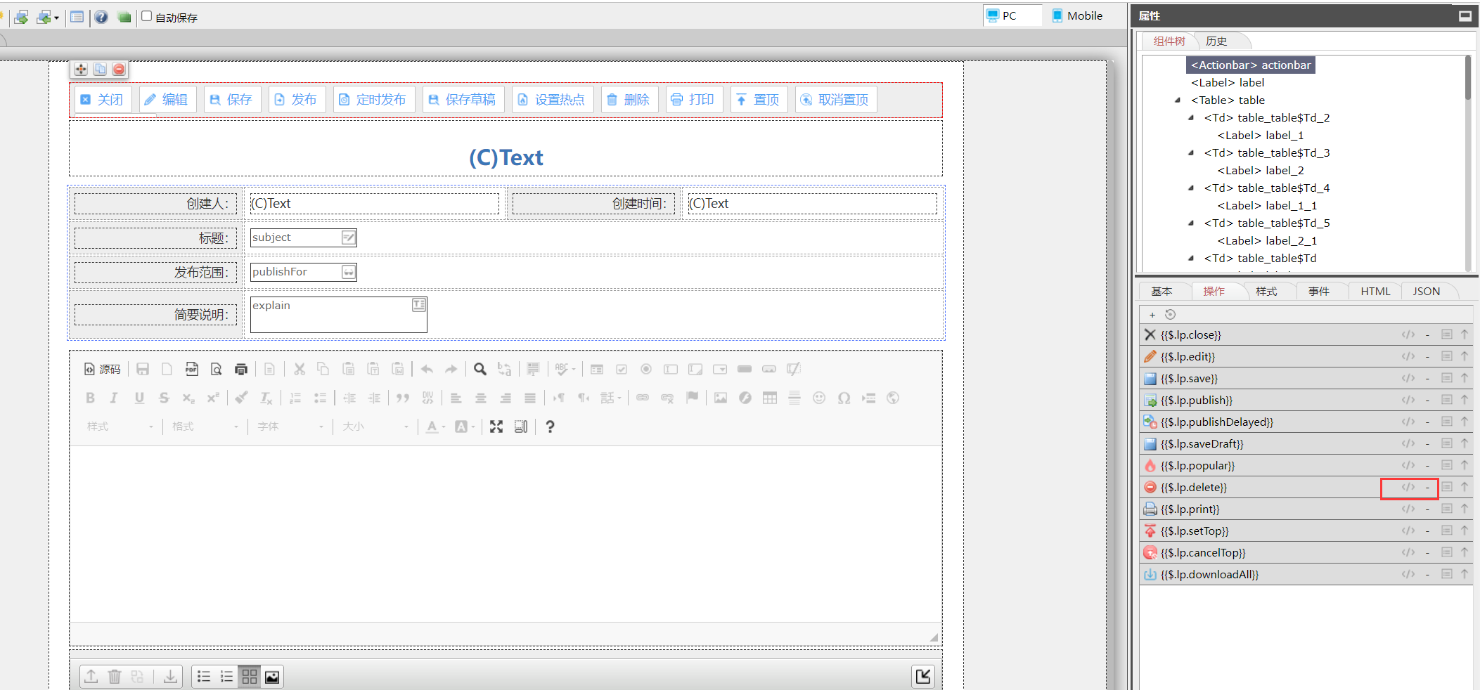
Task: Open the JSON tab
Action: click(x=1426, y=291)
